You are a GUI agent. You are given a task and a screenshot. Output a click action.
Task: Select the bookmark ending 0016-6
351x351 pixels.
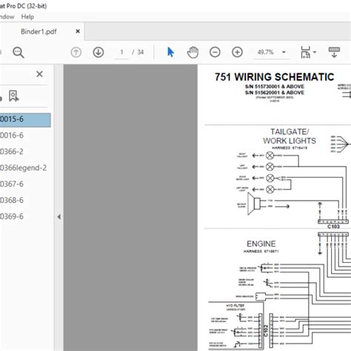(12, 136)
